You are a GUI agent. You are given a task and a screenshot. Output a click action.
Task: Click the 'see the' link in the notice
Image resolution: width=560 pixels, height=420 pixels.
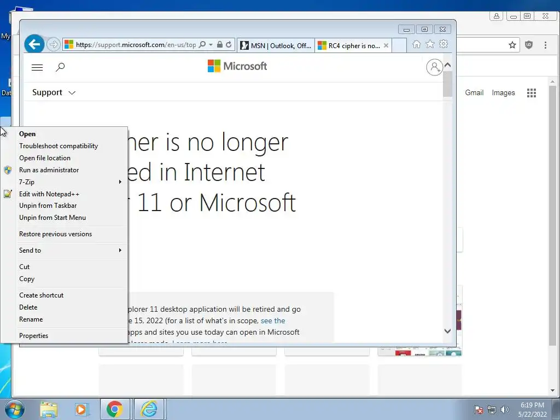[273, 320]
